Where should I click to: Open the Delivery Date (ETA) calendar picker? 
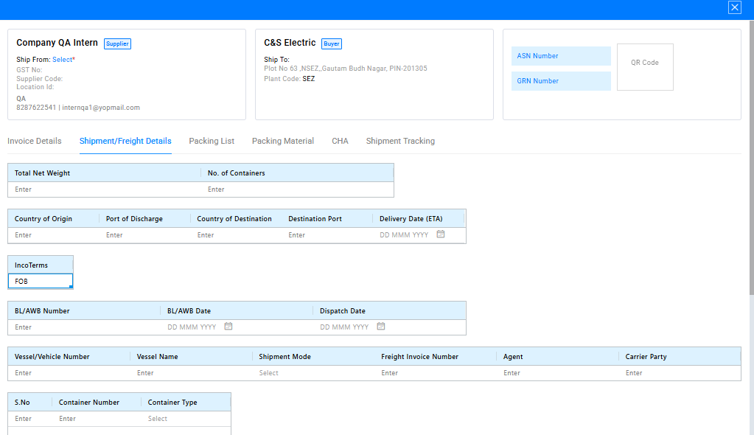[x=441, y=234]
